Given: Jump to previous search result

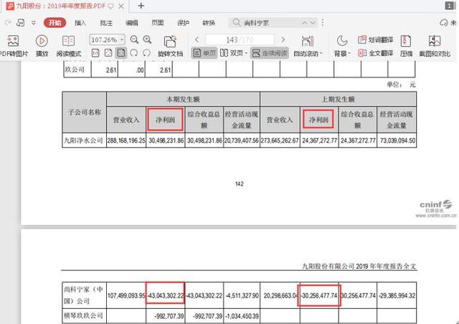Looking at the screenshot, I should point(305,22).
